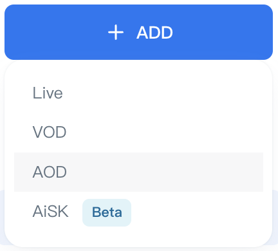Viewport: 278px width, 251px height.
Task: Add a new VOD item
Action: (x=138, y=132)
